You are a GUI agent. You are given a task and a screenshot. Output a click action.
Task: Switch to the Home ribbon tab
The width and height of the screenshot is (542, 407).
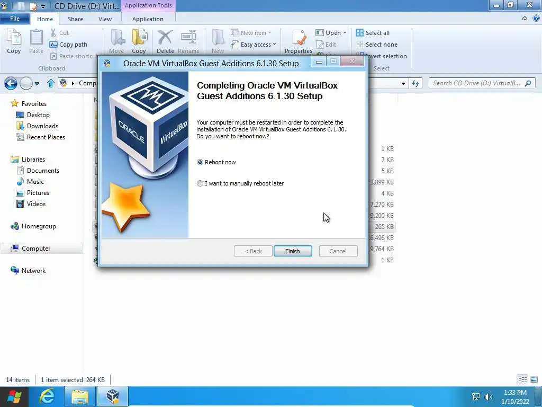tap(45, 19)
